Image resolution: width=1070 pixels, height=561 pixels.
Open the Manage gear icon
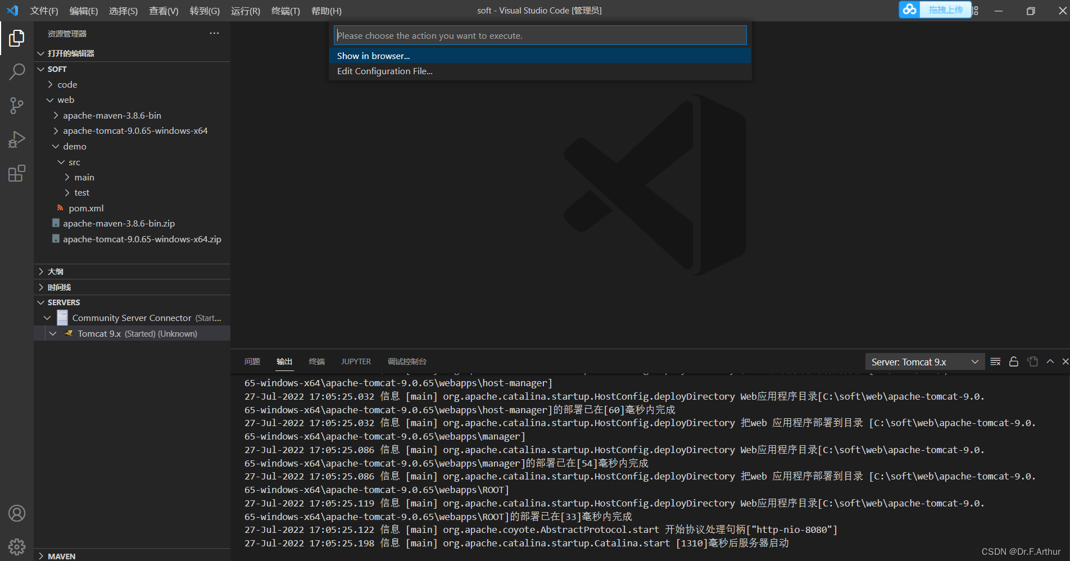pyautogui.click(x=17, y=546)
